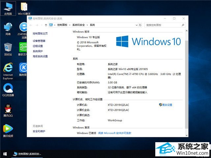Select the 控制面板 breadcrumb

[62, 25]
